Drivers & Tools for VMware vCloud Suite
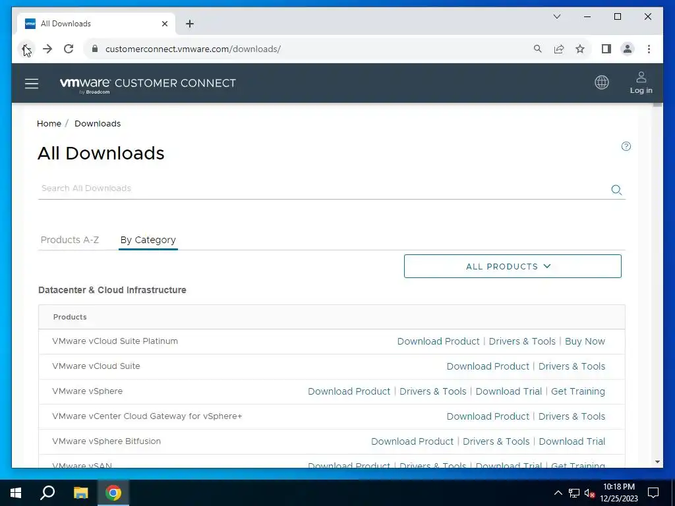 pyautogui.click(x=572, y=366)
